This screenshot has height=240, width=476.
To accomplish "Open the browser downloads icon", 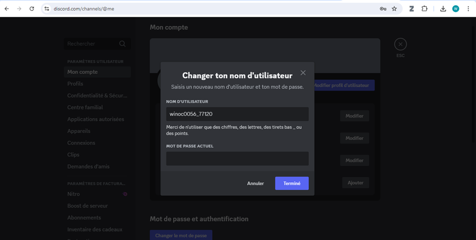I will (x=443, y=9).
